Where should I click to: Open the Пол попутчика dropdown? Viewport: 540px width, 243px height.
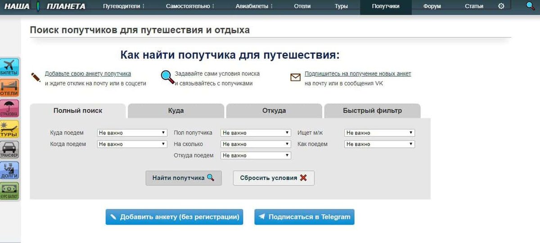pyautogui.click(x=256, y=133)
